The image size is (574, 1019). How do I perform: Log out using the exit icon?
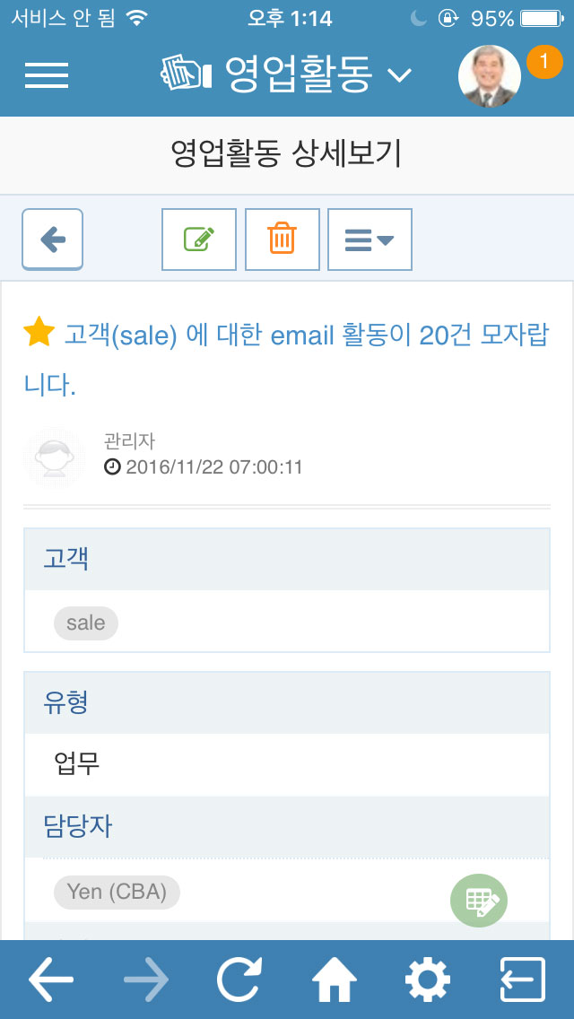(x=523, y=979)
